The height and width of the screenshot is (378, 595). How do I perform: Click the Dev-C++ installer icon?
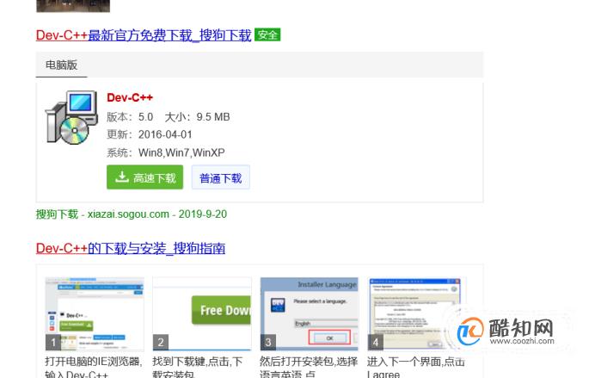point(71,118)
